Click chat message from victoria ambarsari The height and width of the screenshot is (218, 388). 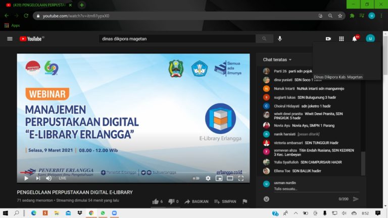[x=321, y=143]
